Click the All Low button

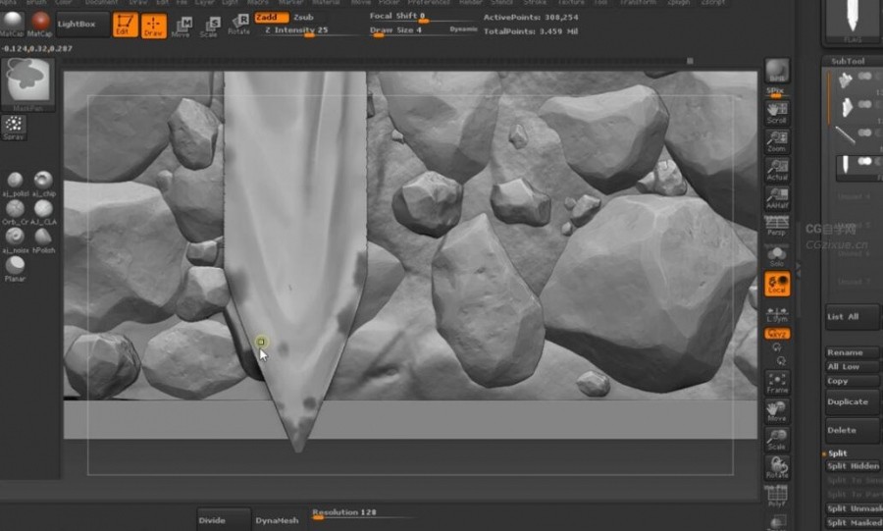click(853, 366)
